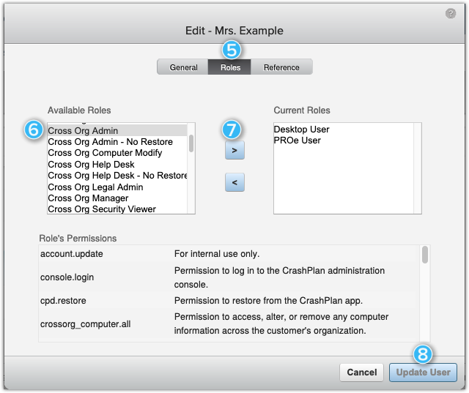Open the Roles tab
469x393 pixels.
(x=230, y=67)
